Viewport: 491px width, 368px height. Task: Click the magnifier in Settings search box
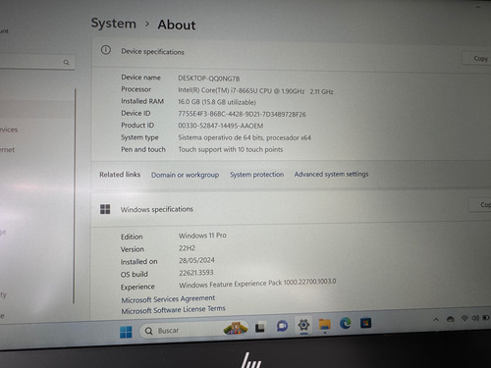(66, 62)
